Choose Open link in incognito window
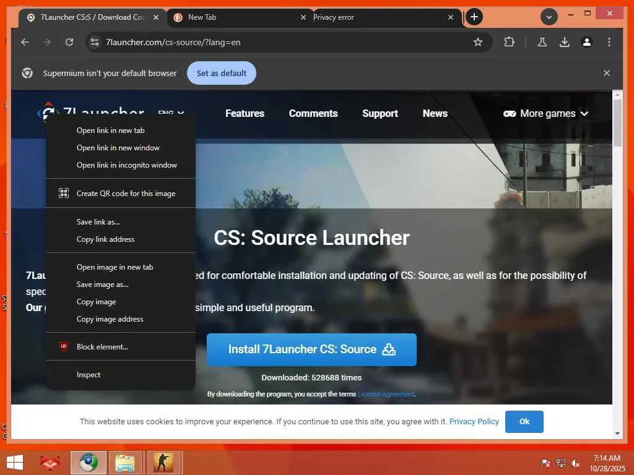 tap(121, 165)
